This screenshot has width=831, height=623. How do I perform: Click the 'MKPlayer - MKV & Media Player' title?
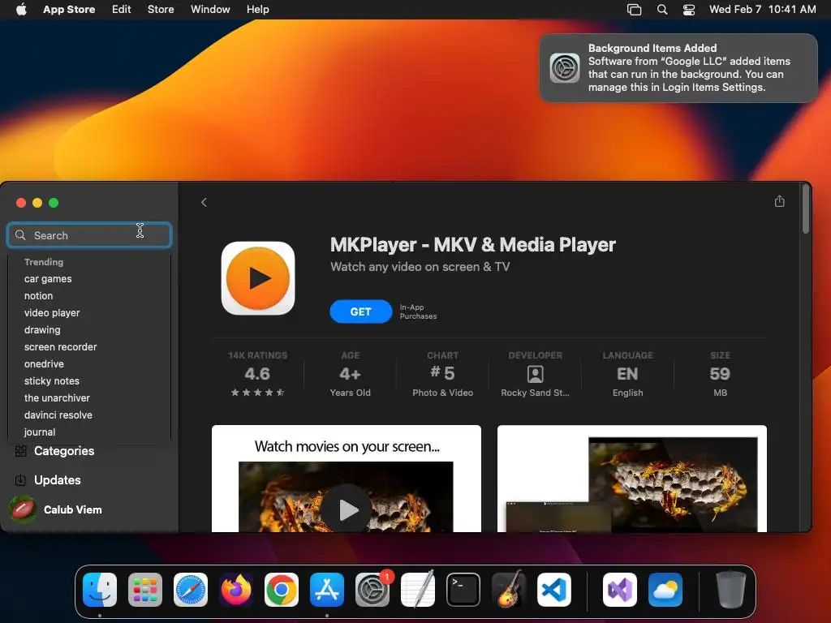[473, 245]
